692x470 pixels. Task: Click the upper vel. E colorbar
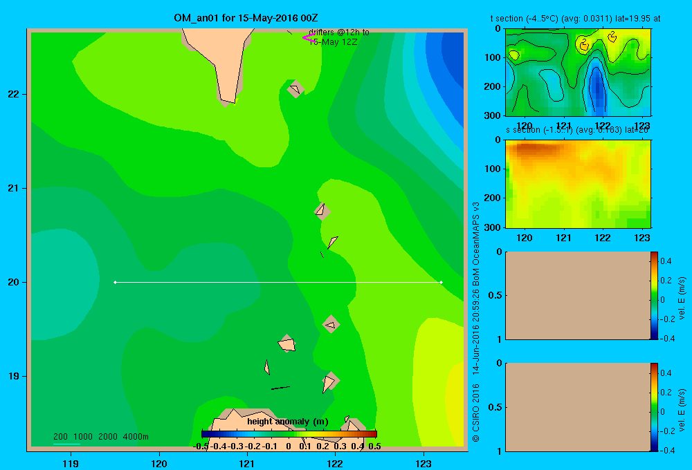tap(654, 295)
